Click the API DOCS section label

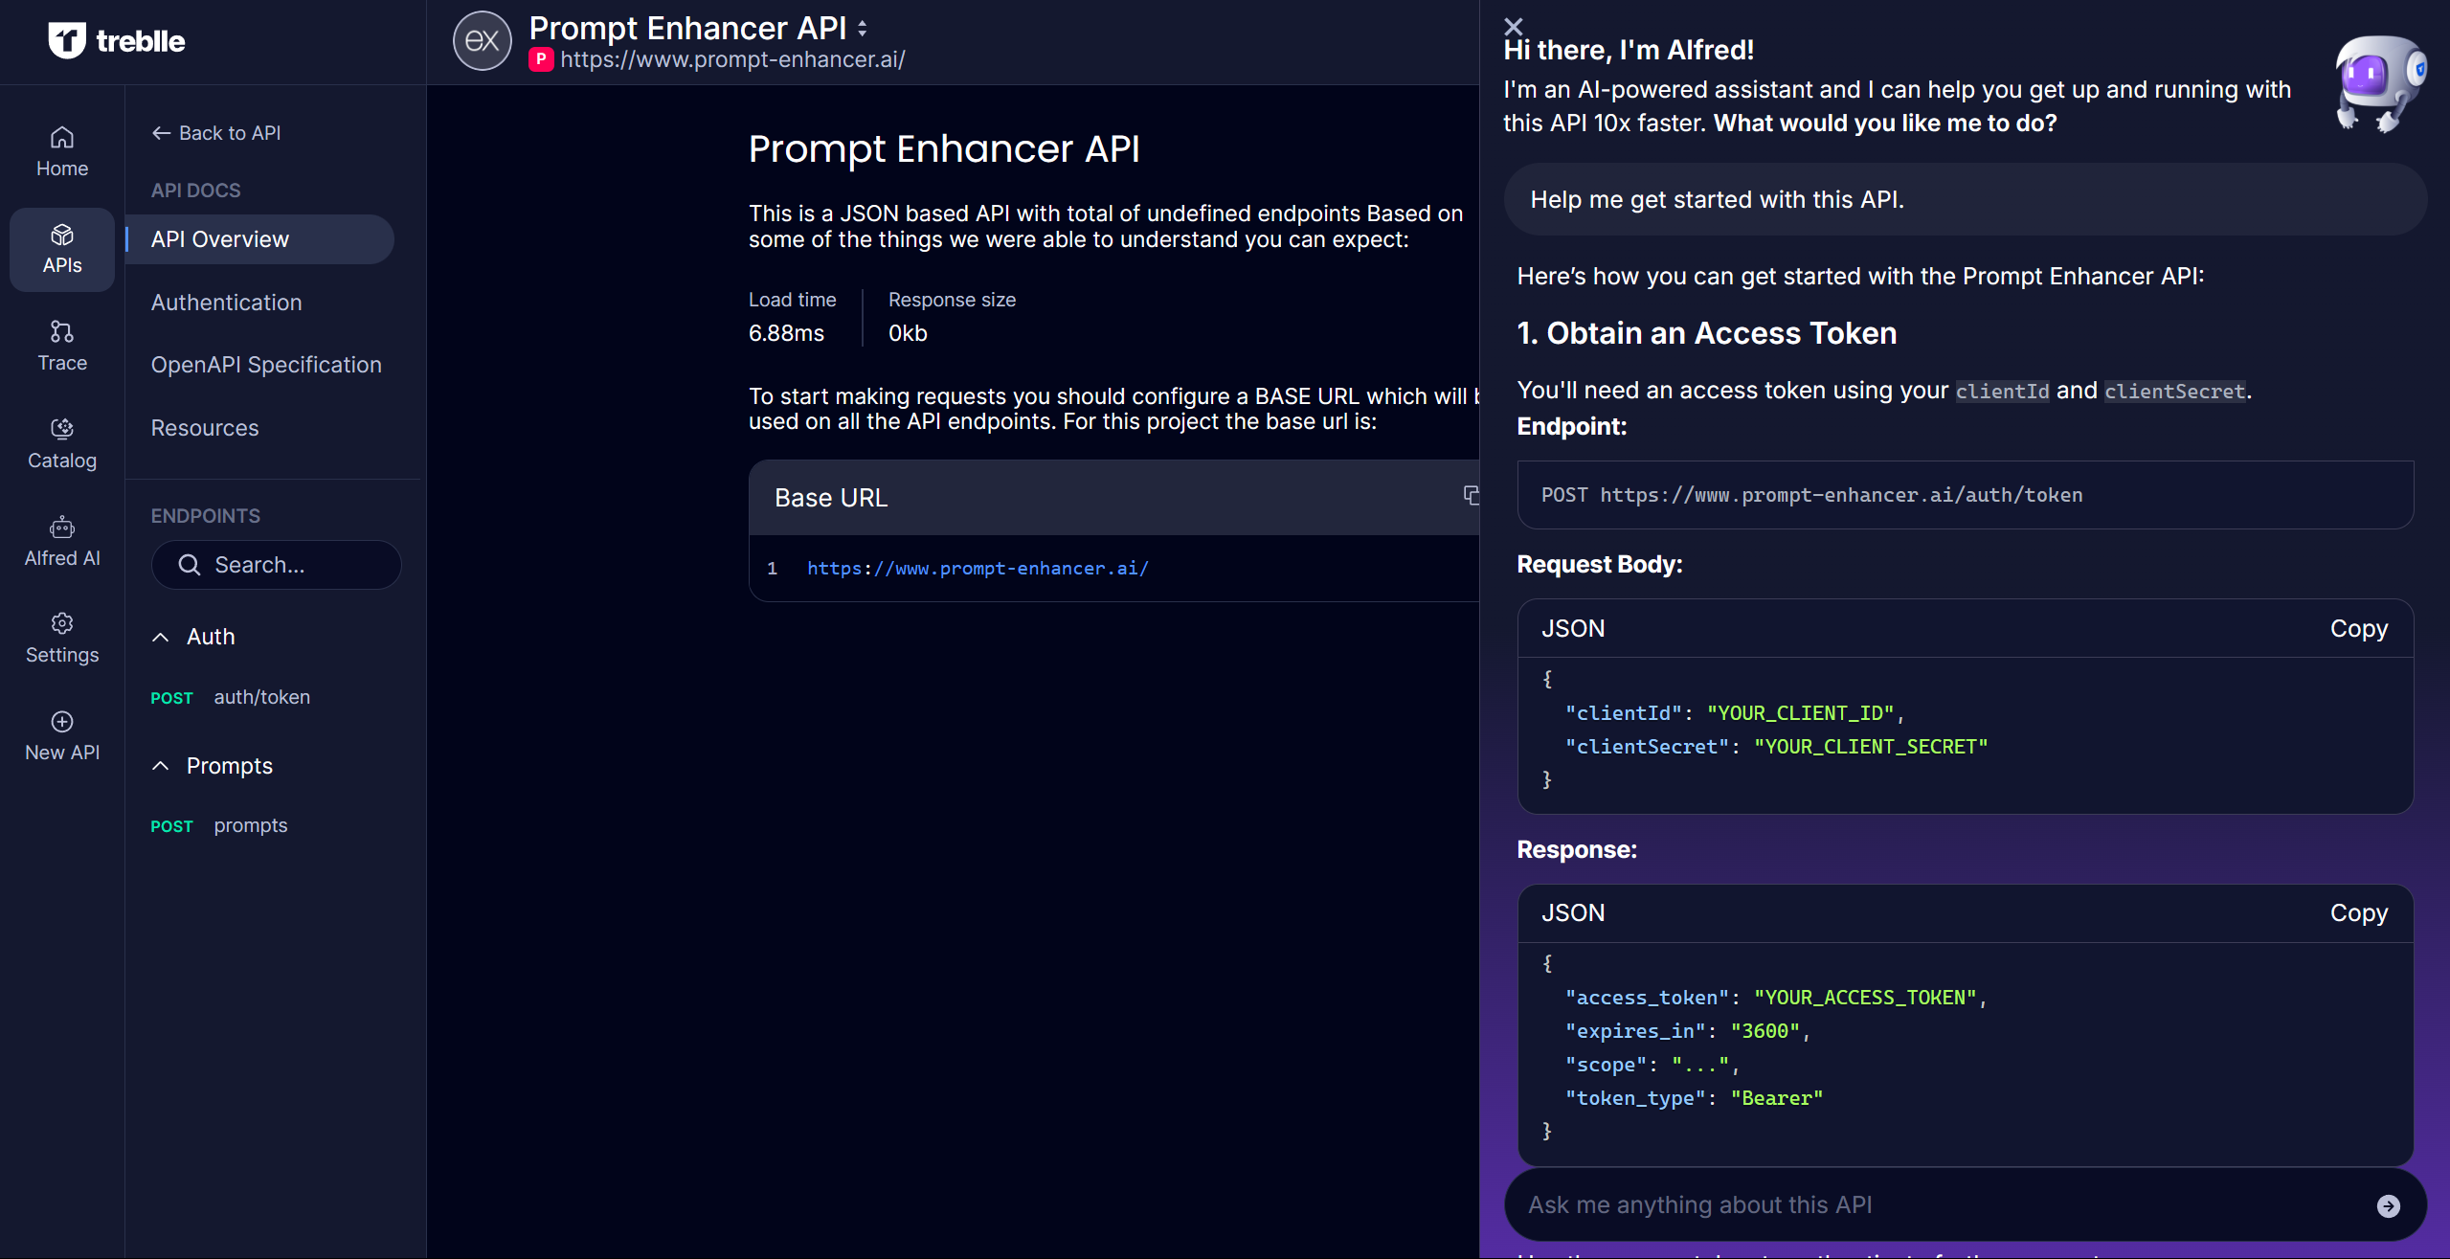pos(195,191)
